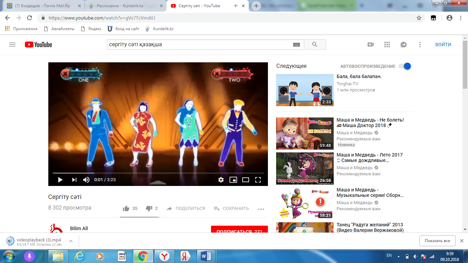Reload the current page

[29, 18]
